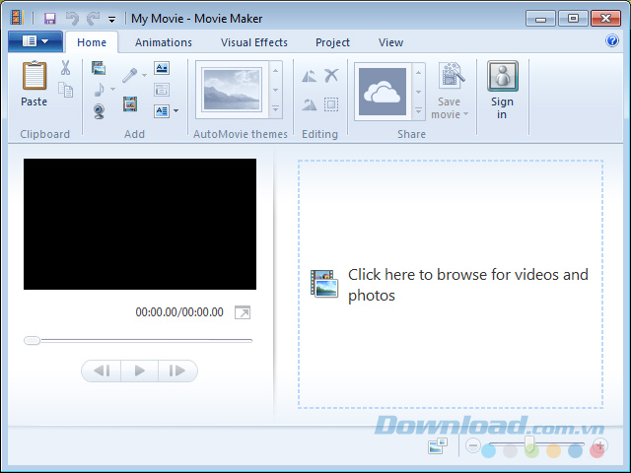Click the Cut scissors icon
The height and width of the screenshot is (473, 631).
[x=65, y=68]
